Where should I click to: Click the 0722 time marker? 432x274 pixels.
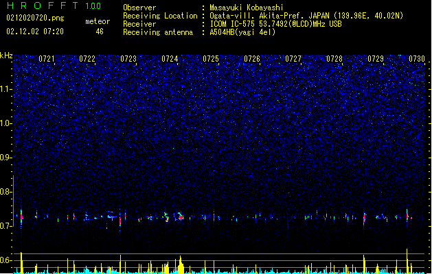[x=87, y=59]
